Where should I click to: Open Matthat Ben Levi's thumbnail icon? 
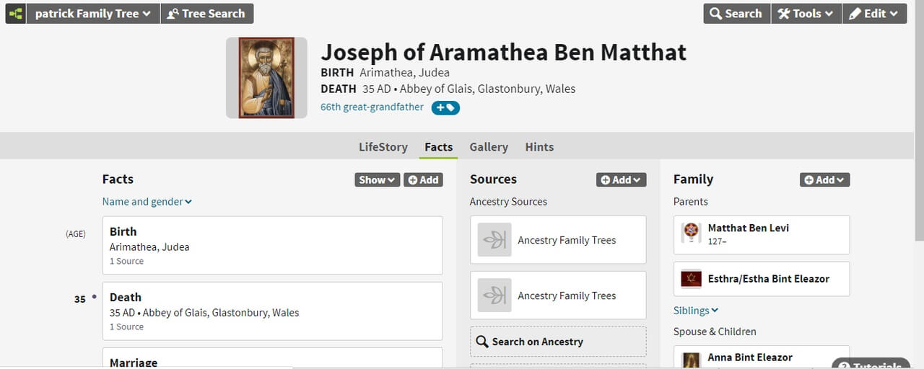pyautogui.click(x=692, y=232)
